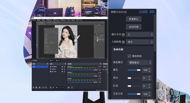This screenshot has width=190, height=103.
Task: Adjust the 磨皮 slider
Action: point(134,70)
